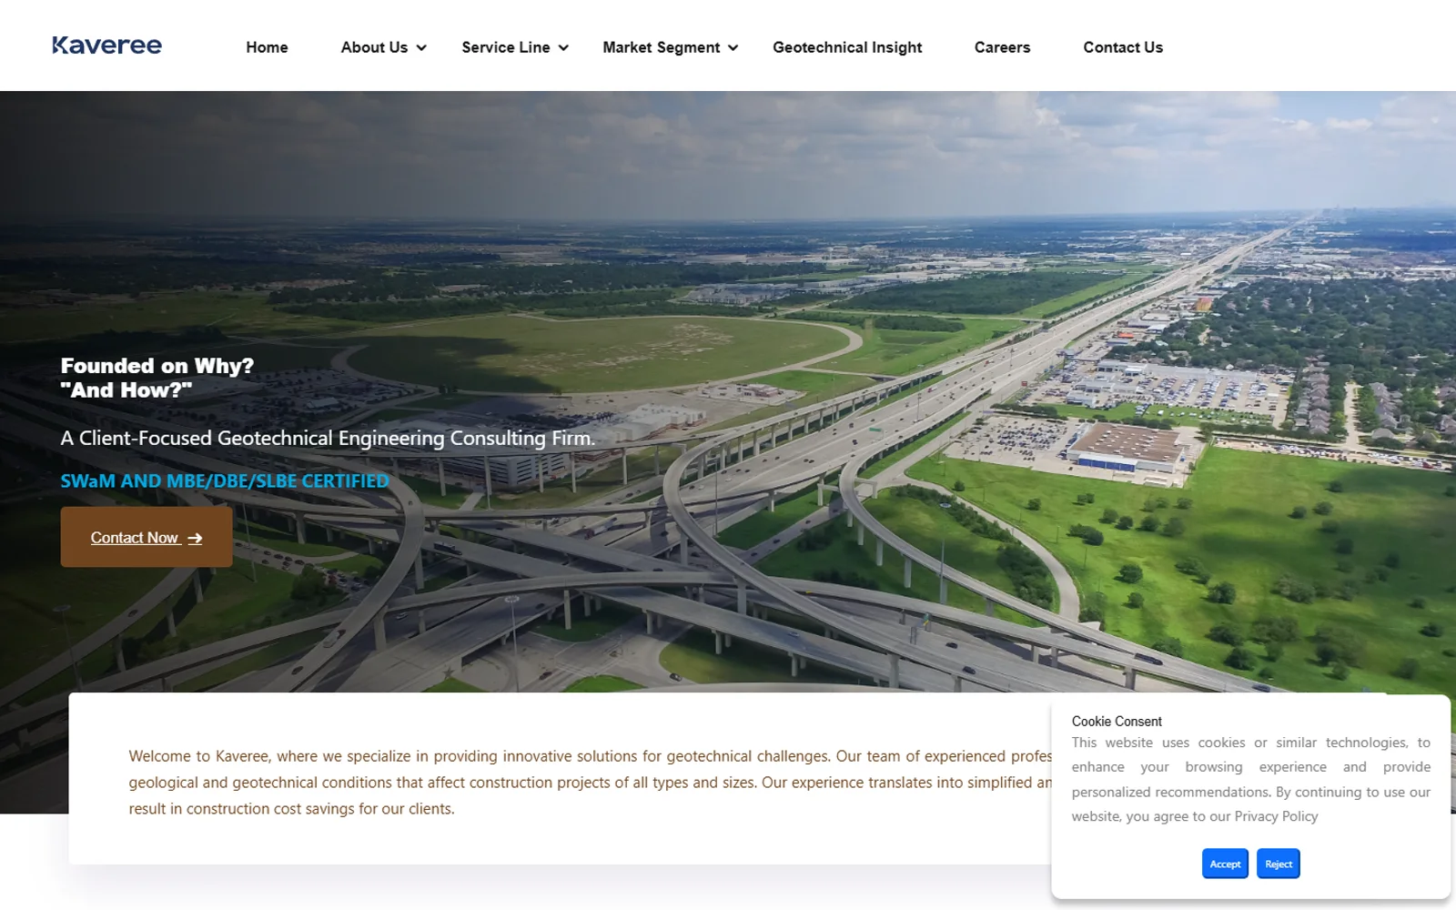1456x910 pixels.
Task: Click the 'Cookie Consent' title
Action: [1117, 722]
